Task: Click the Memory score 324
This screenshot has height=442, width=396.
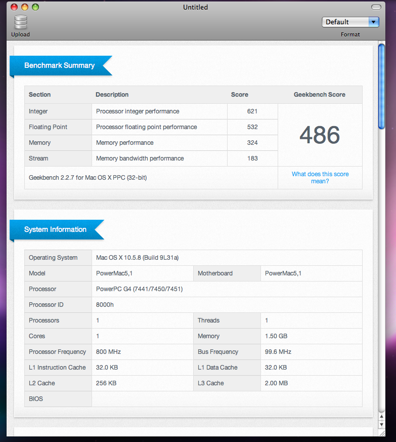Action: click(252, 143)
